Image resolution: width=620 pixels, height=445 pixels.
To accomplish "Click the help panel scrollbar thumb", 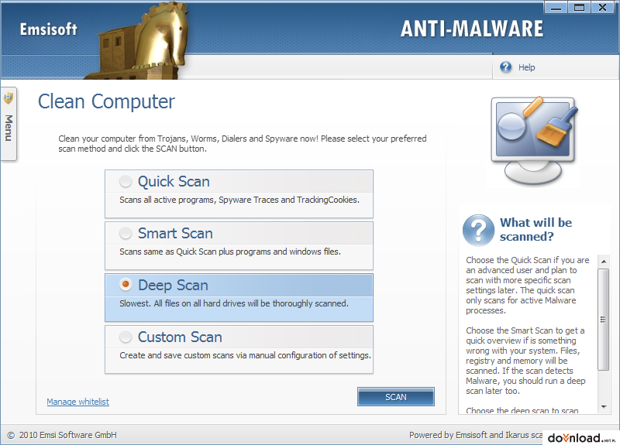I will pyautogui.click(x=604, y=320).
